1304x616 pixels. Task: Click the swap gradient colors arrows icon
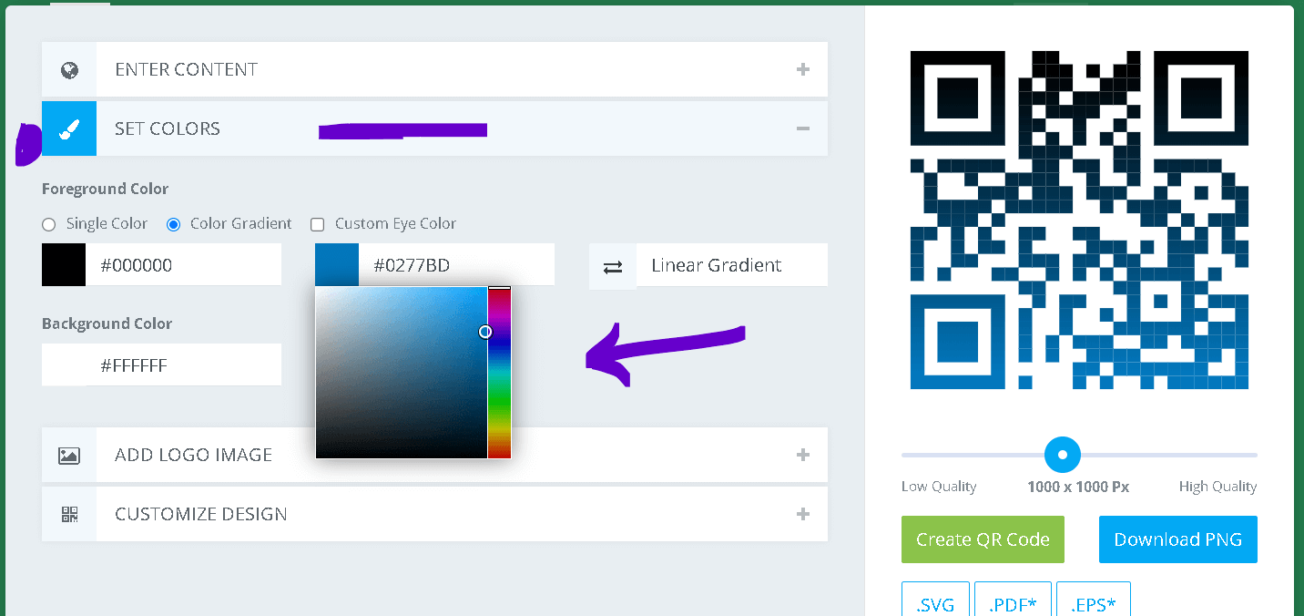[x=613, y=267]
